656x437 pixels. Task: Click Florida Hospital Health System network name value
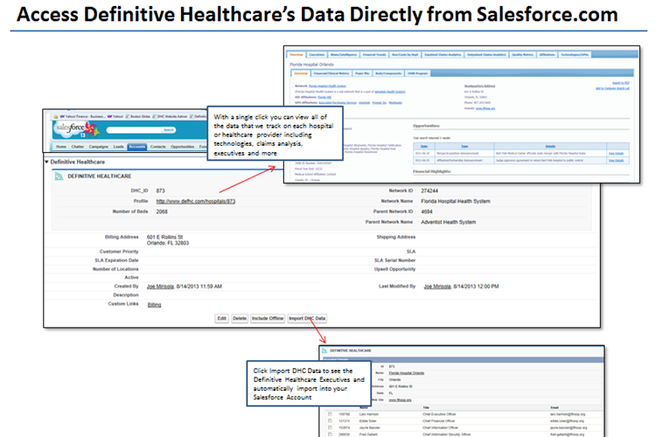coord(456,202)
